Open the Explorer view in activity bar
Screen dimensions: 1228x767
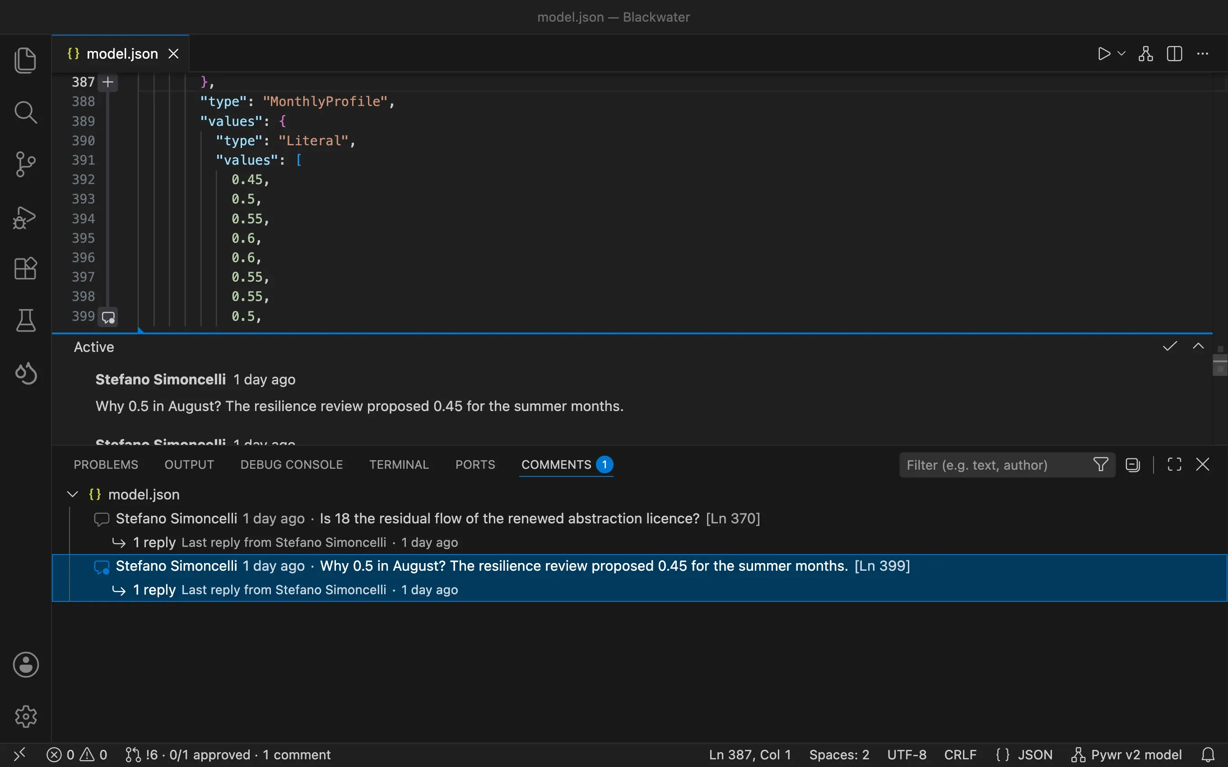point(25,60)
